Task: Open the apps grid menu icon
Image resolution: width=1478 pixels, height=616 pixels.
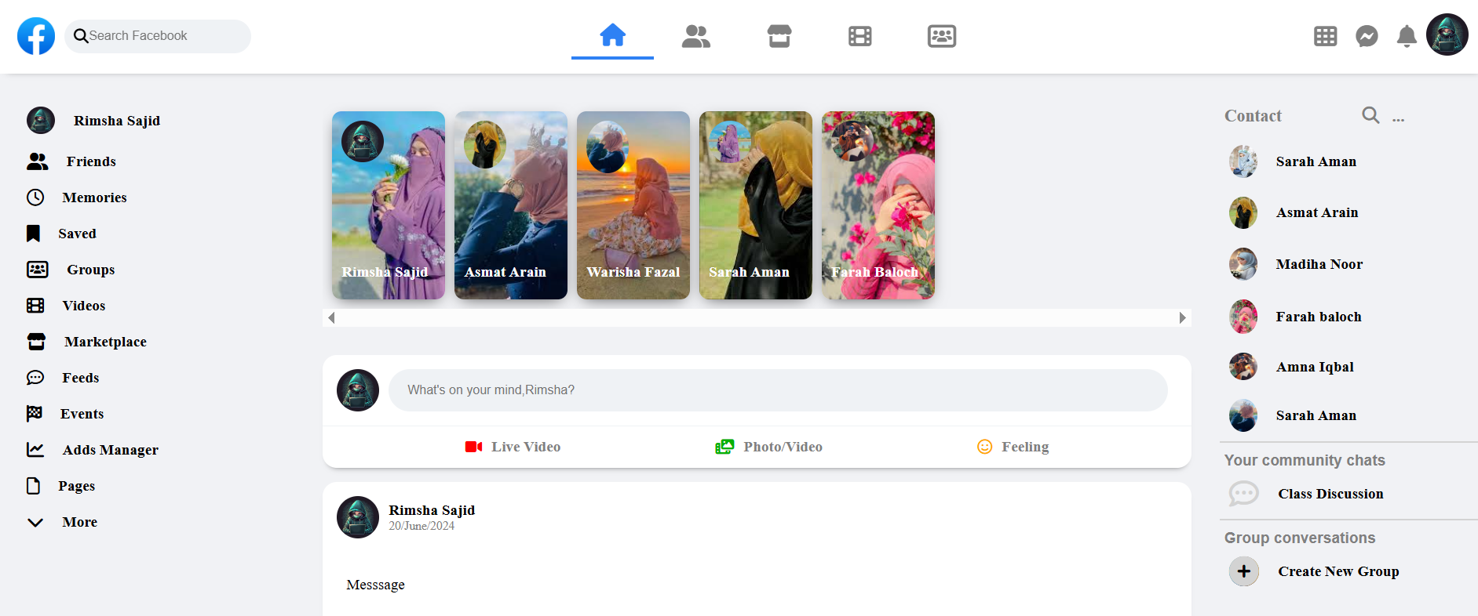Action: [x=1326, y=36]
